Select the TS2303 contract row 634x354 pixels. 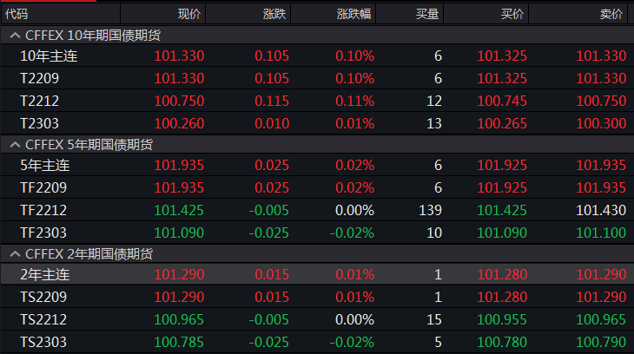click(43, 342)
